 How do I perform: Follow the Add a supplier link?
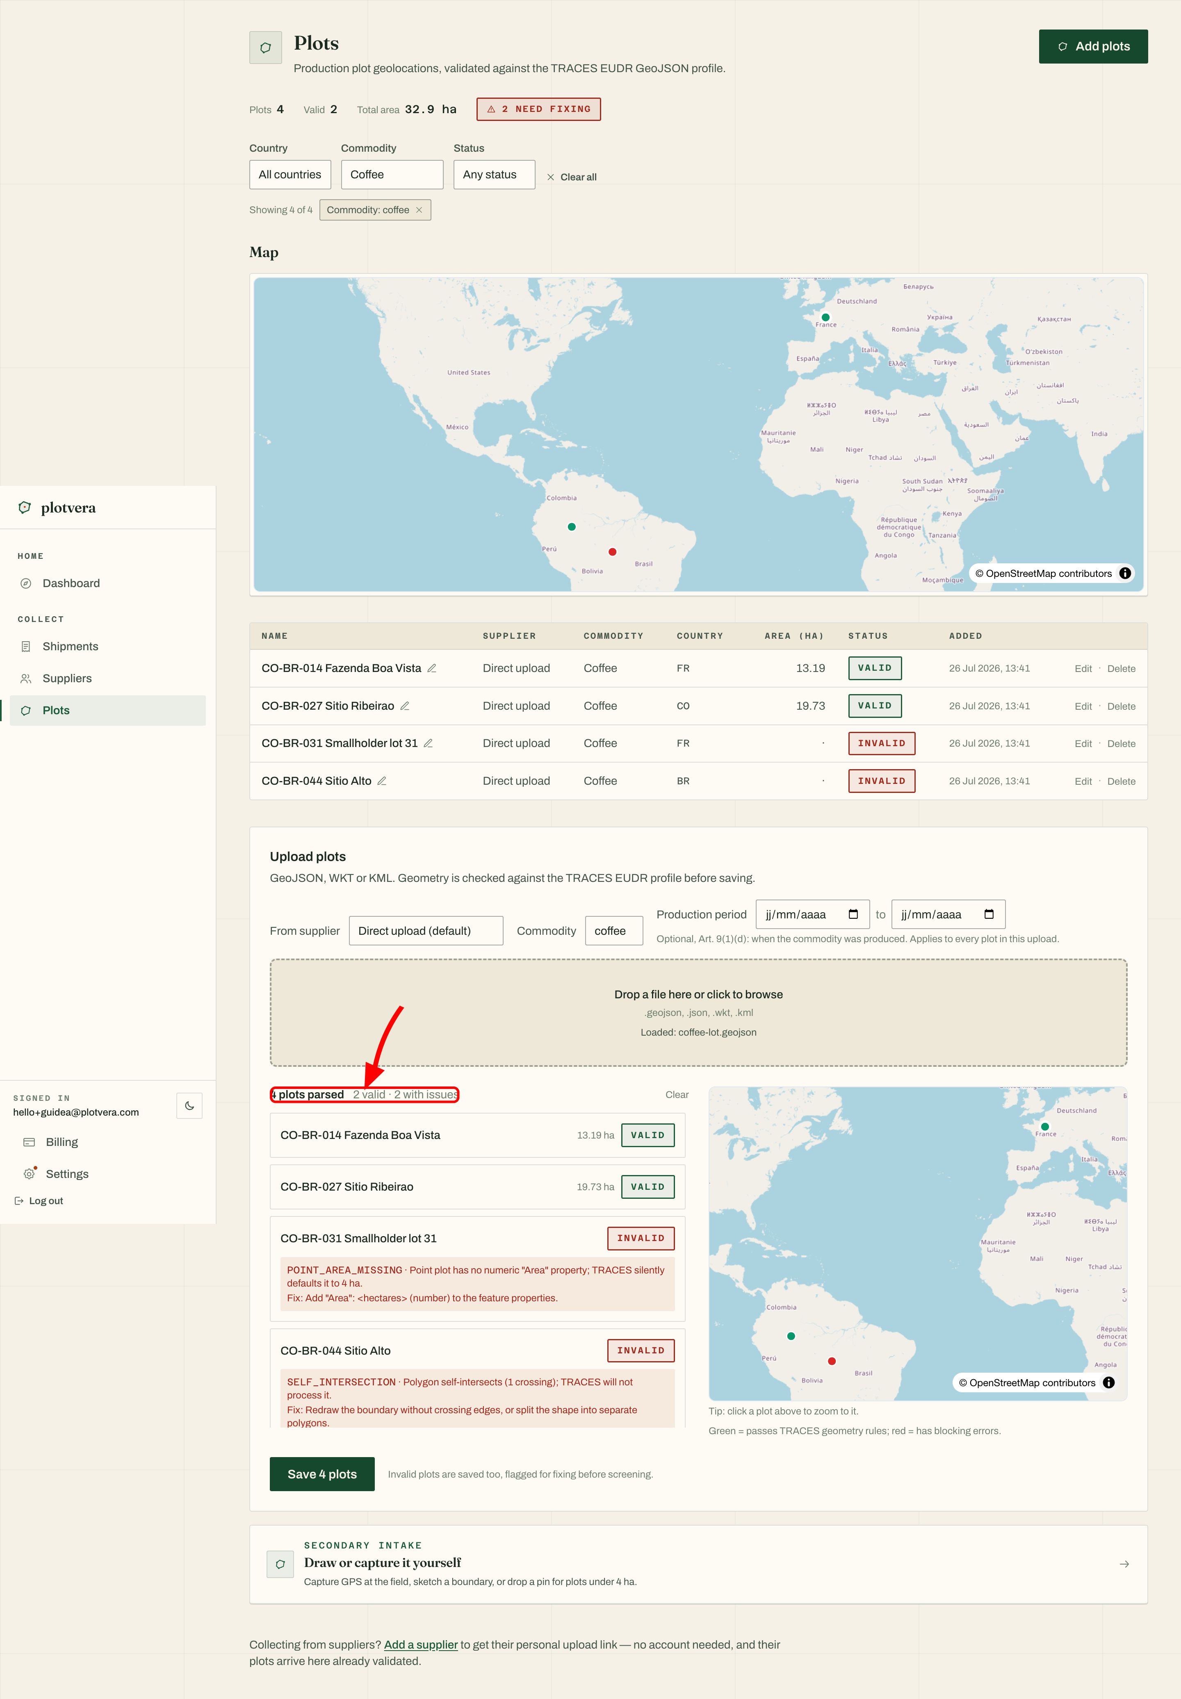pos(421,1644)
